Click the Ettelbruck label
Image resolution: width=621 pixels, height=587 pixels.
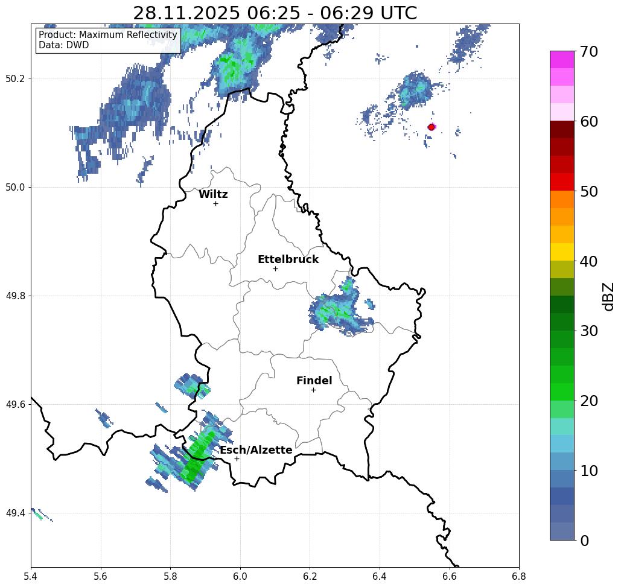[x=288, y=259]
